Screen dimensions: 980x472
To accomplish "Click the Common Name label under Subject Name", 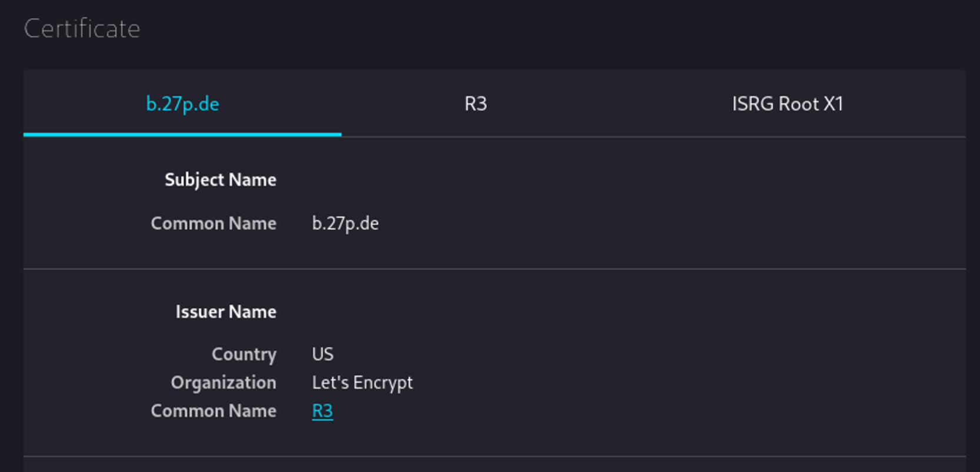I will [x=214, y=224].
